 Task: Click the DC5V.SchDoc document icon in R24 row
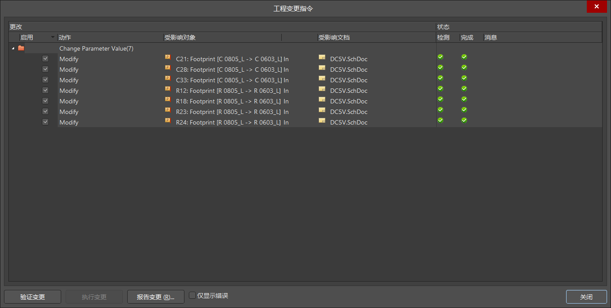pyautogui.click(x=322, y=121)
